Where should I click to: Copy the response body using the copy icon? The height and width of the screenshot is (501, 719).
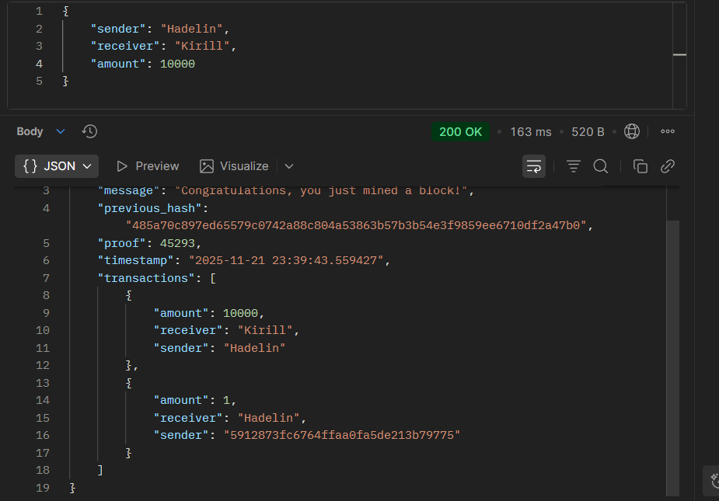point(640,165)
